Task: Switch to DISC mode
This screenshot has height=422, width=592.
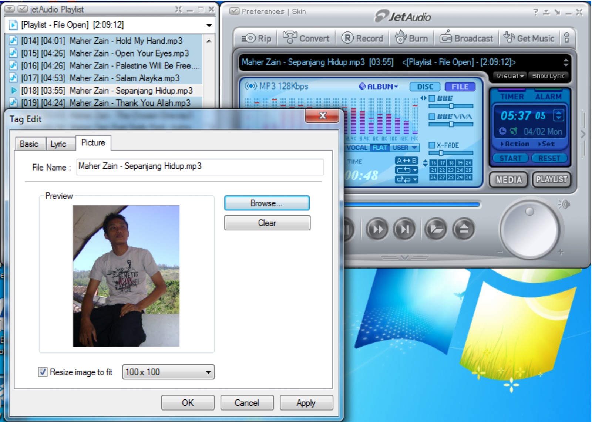Action: (x=425, y=87)
